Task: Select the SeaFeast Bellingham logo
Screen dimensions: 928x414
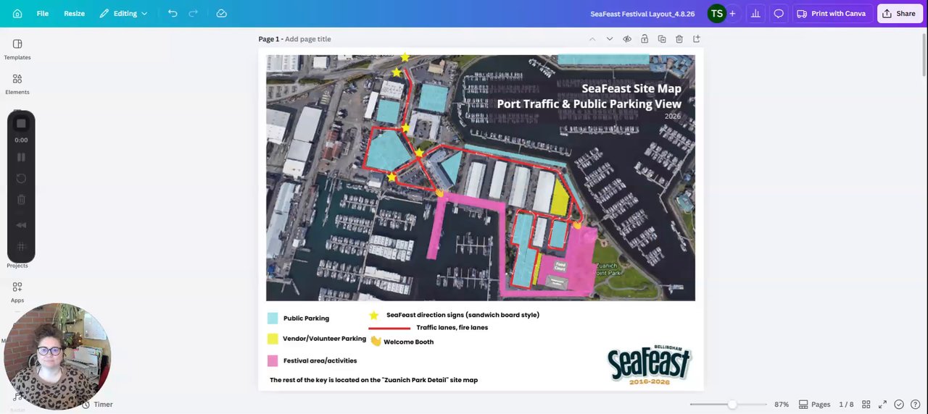Action: point(650,365)
